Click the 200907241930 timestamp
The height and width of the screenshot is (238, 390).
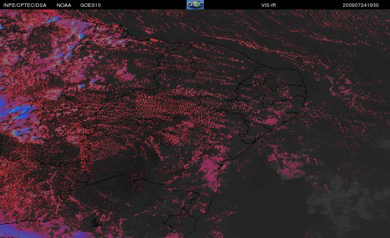361,5
